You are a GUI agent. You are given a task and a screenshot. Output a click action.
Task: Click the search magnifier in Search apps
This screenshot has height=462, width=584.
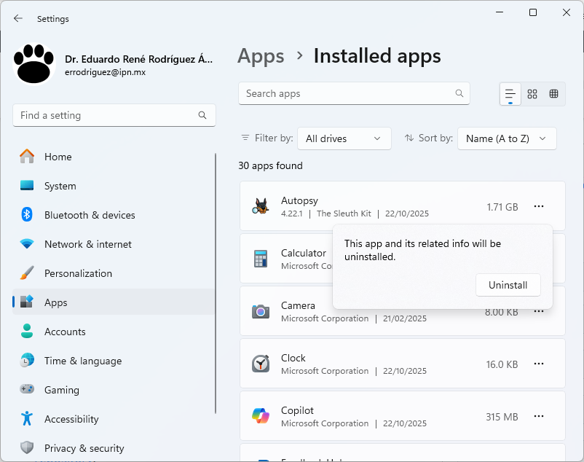pyautogui.click(x=459, y=94)
